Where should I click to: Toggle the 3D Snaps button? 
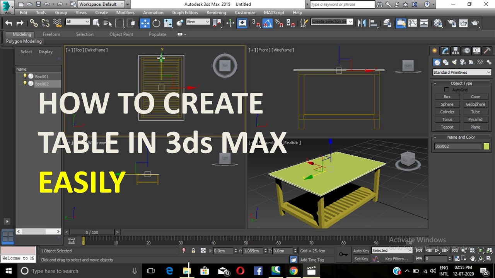(256, 23)
